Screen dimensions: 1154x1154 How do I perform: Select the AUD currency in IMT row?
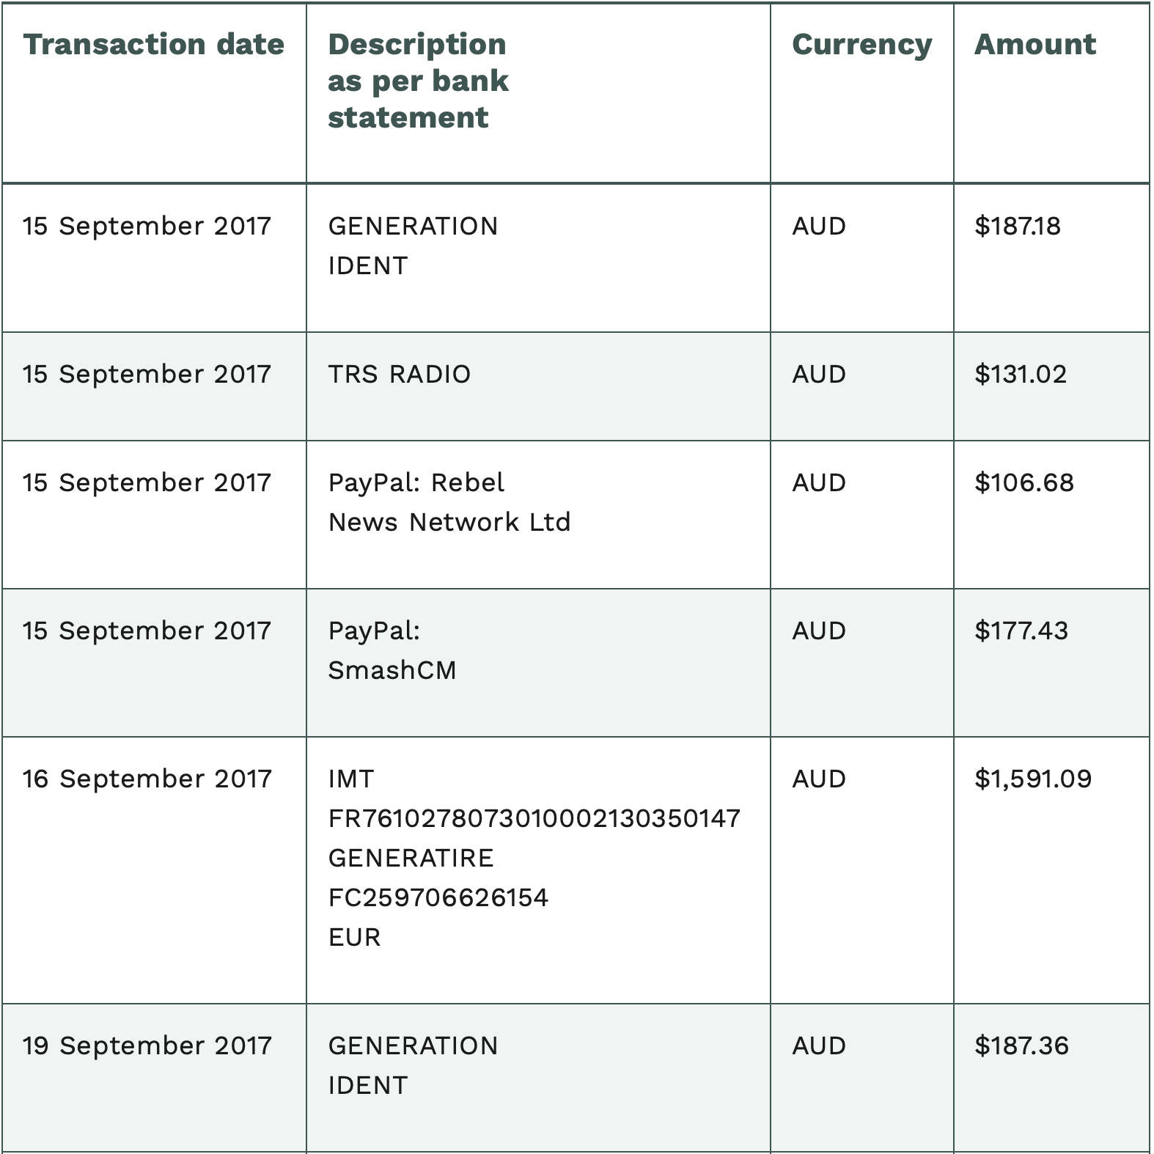point(819,779)
